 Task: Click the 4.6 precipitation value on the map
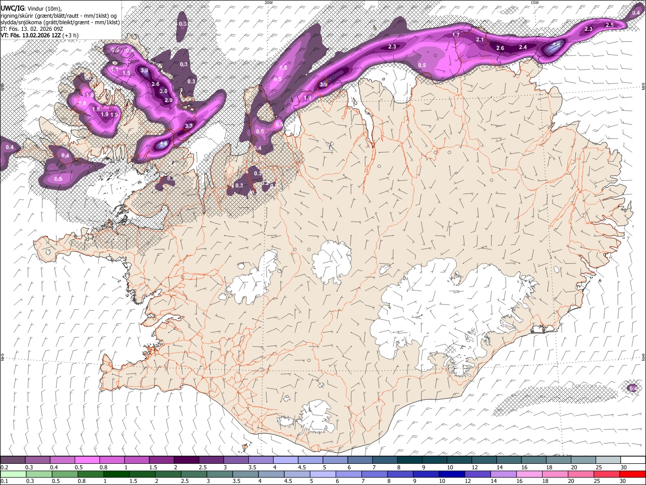(163, 143)
